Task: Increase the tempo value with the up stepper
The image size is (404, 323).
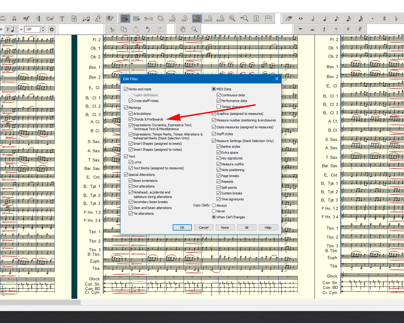Action: pos(43,28)
